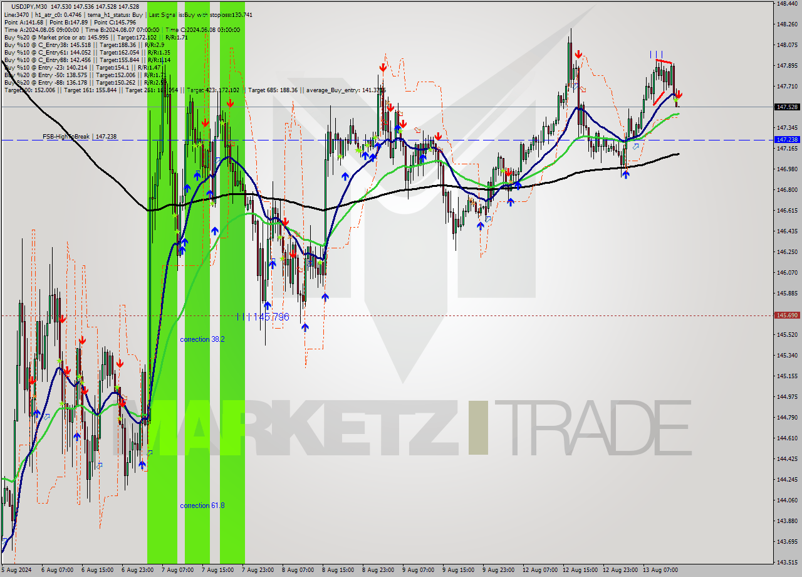Select 146.615 on the price scale
Screen dimensions: 802x577
point(787,211)
